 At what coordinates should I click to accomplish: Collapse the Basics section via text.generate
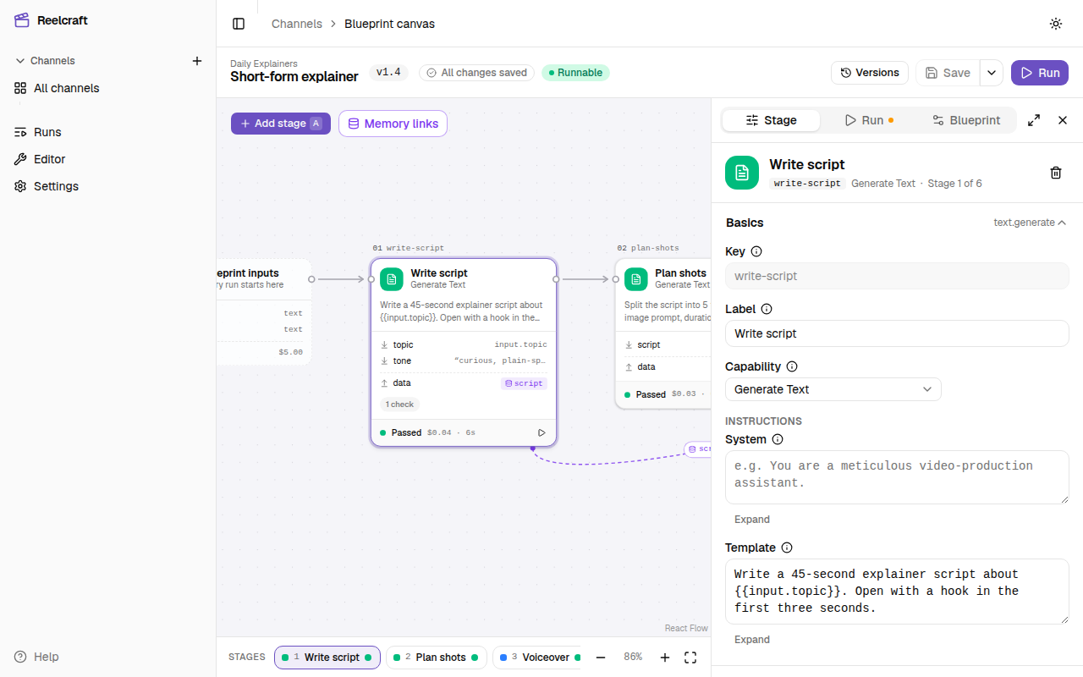[x=1030, y=223]
